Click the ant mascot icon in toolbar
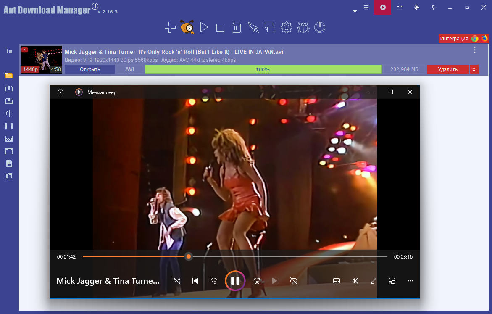 tap(187, 27)
